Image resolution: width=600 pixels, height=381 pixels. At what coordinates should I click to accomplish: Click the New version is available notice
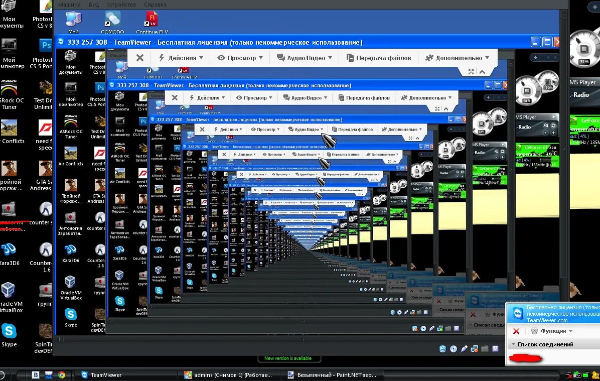point(288,358)
